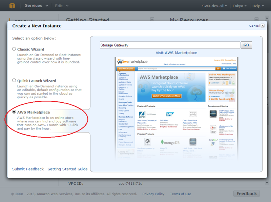Image resolution: width=271 pixels, height=202 pixels.
Task: Select the Classic Wizard radio button
Action: click(x=14, y=49)
